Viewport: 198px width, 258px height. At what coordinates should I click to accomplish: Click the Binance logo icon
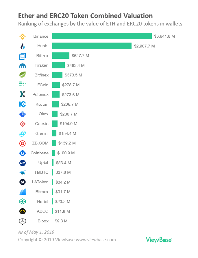(23, 36)
